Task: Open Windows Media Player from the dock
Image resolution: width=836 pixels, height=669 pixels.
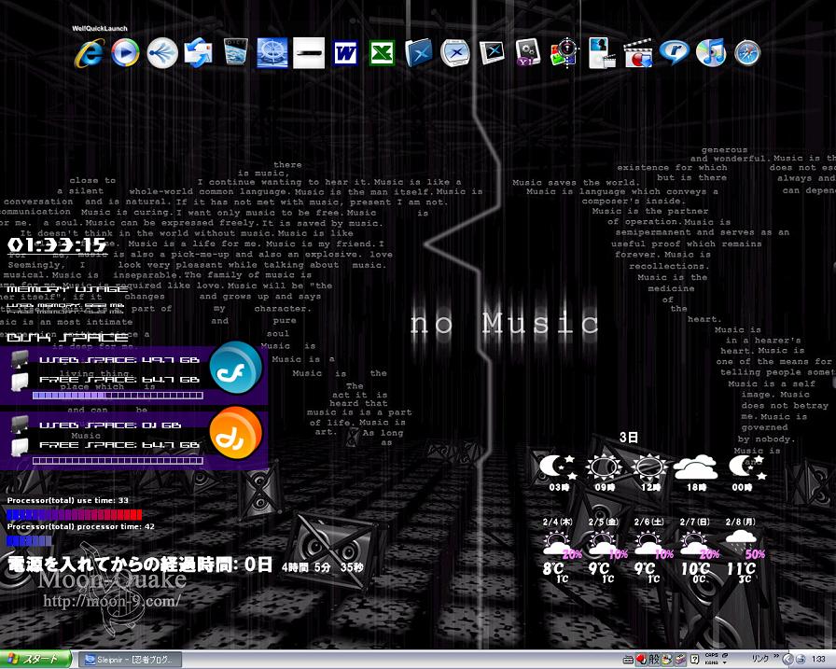Action: click(125, 53)
